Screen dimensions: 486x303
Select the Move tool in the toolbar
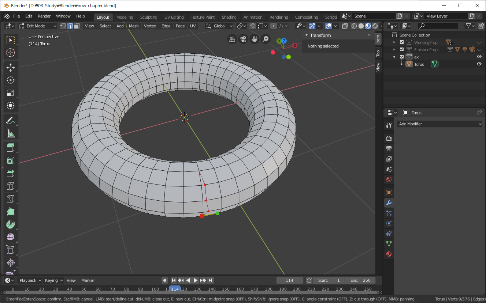[x=11, y=67]
